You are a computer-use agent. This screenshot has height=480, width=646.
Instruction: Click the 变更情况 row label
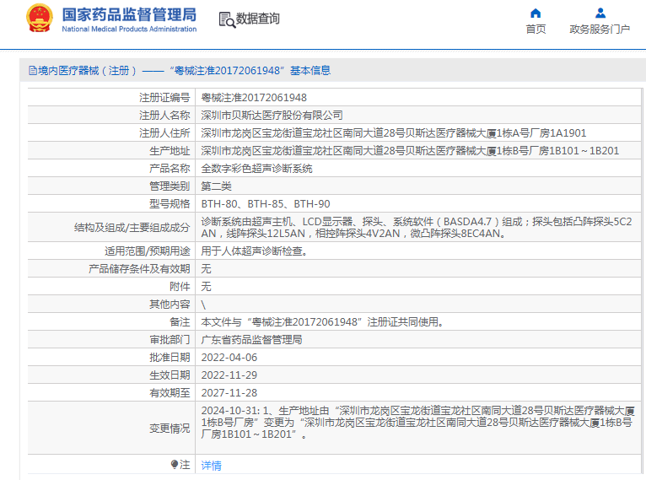(170, 428)
